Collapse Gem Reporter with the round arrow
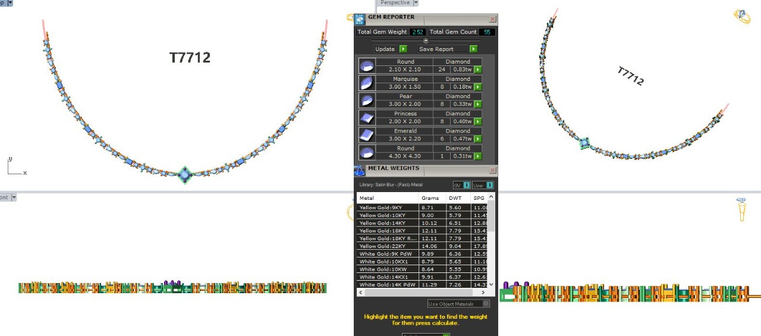The height and width of the screenshot is (336, 761). pyautogui.click(x=426, y=40)
